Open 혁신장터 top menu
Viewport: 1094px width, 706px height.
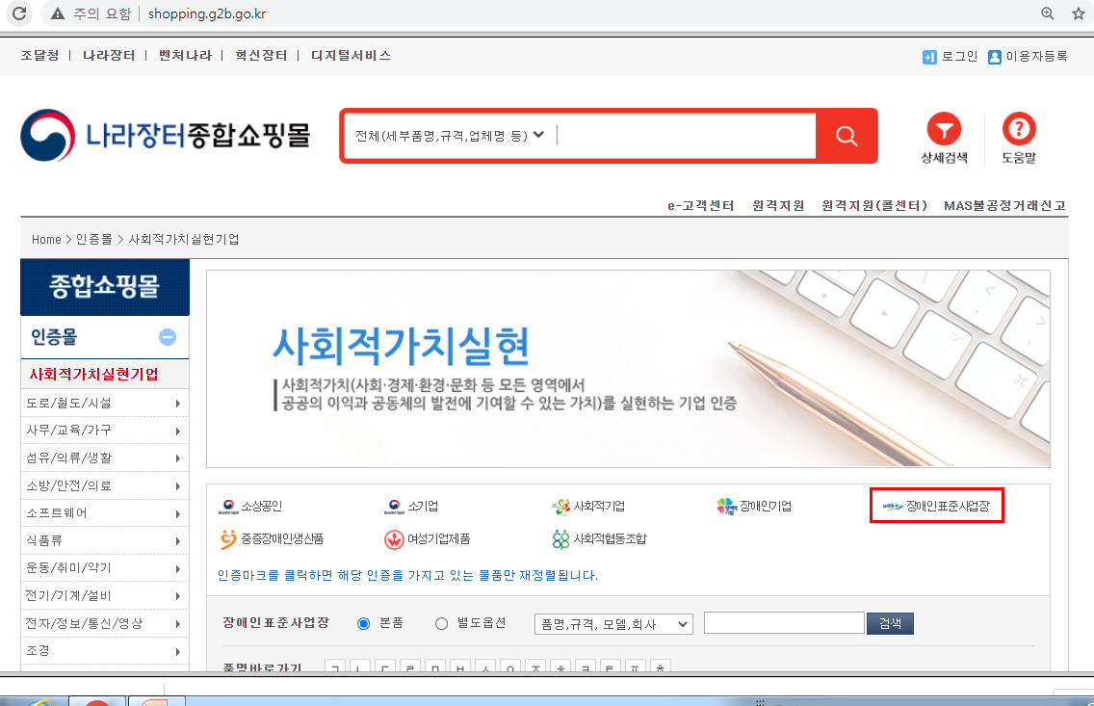(261, 55)
